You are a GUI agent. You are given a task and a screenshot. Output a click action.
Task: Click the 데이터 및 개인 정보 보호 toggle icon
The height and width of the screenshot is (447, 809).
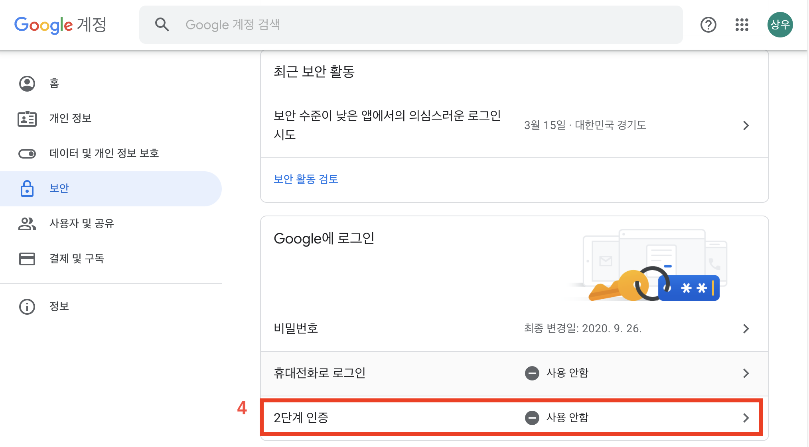point(27,154)
